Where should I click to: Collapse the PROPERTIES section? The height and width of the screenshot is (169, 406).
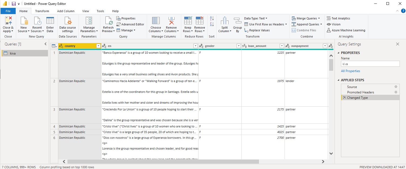pyautogui.click(x=339, y=53)
